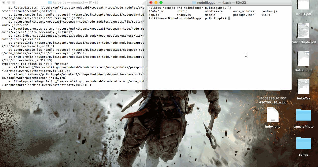Click app.js in the ls output
This screenshot has height=167, width=318.
click(x=154, y=15)
